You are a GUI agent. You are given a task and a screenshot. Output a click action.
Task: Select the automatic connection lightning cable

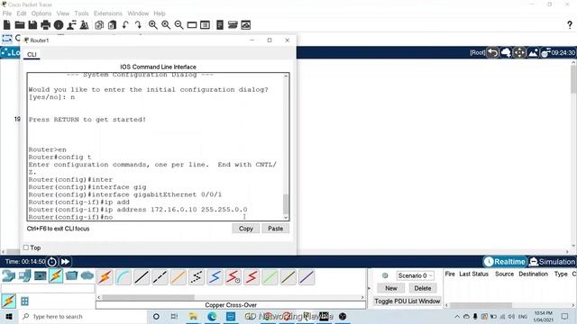click(x=105, y=277)
